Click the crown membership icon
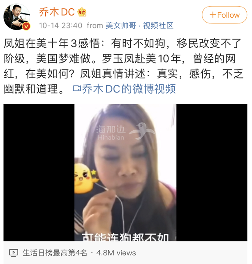252x264 pixels. click(x=82, y=12)
